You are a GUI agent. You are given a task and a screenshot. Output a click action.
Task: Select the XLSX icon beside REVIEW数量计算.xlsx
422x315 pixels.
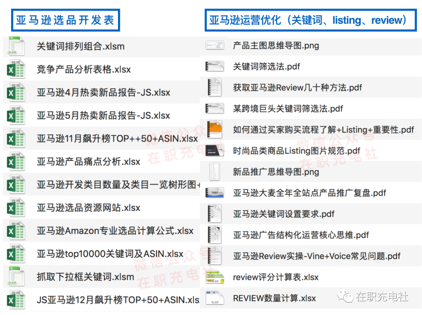pyautogui.click(x=215, y=298)
